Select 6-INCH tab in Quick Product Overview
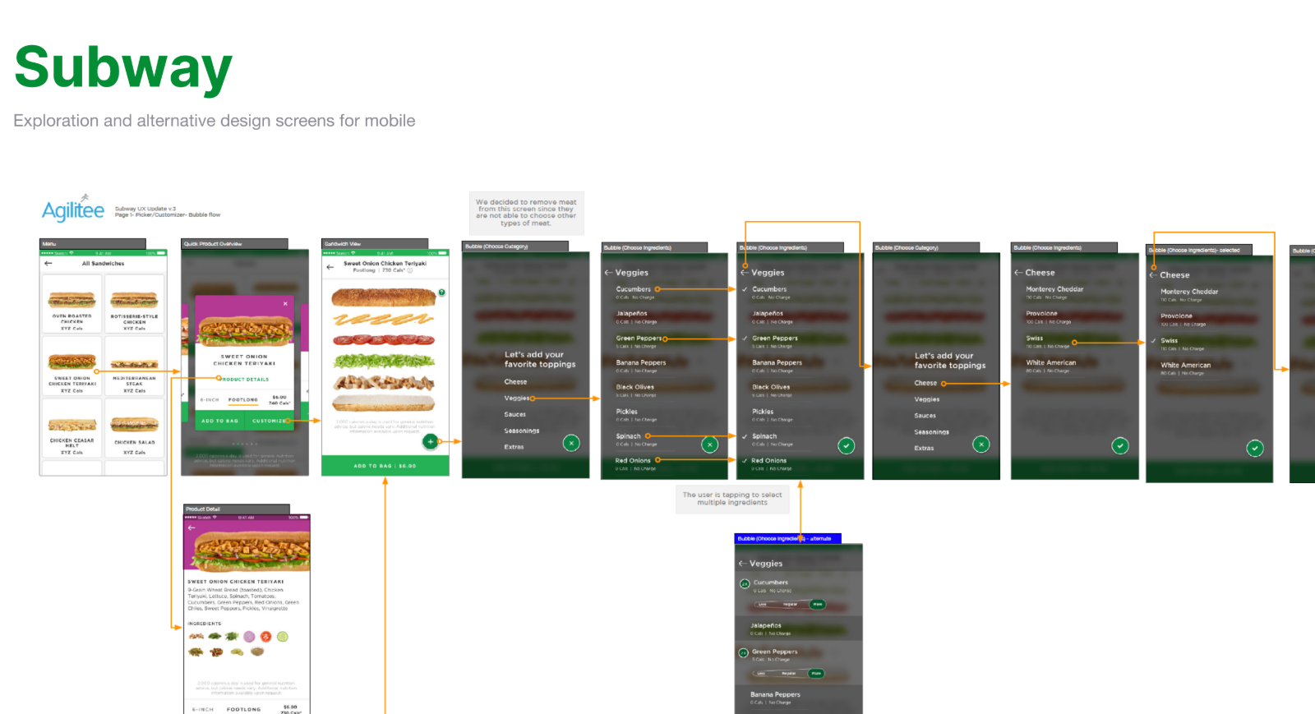1315x714 pixels. 210,400
